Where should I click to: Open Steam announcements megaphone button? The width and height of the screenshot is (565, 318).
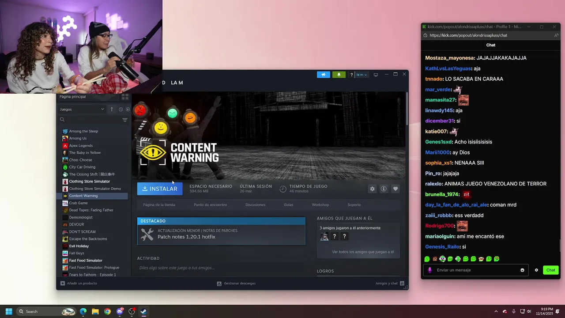pyautogui.click(x=323, y=75)
